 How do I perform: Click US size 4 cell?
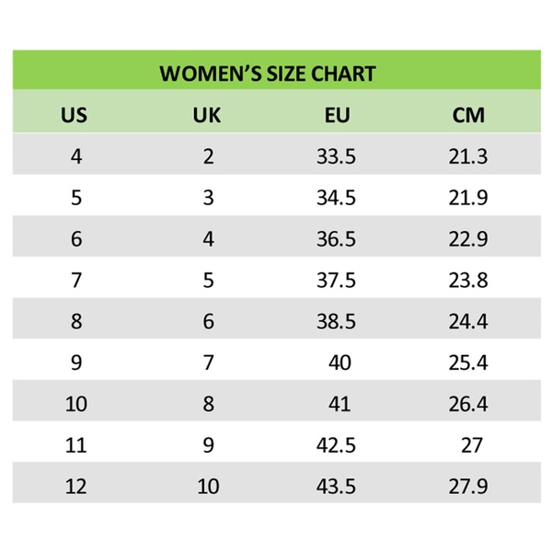[x=76, y=156]
